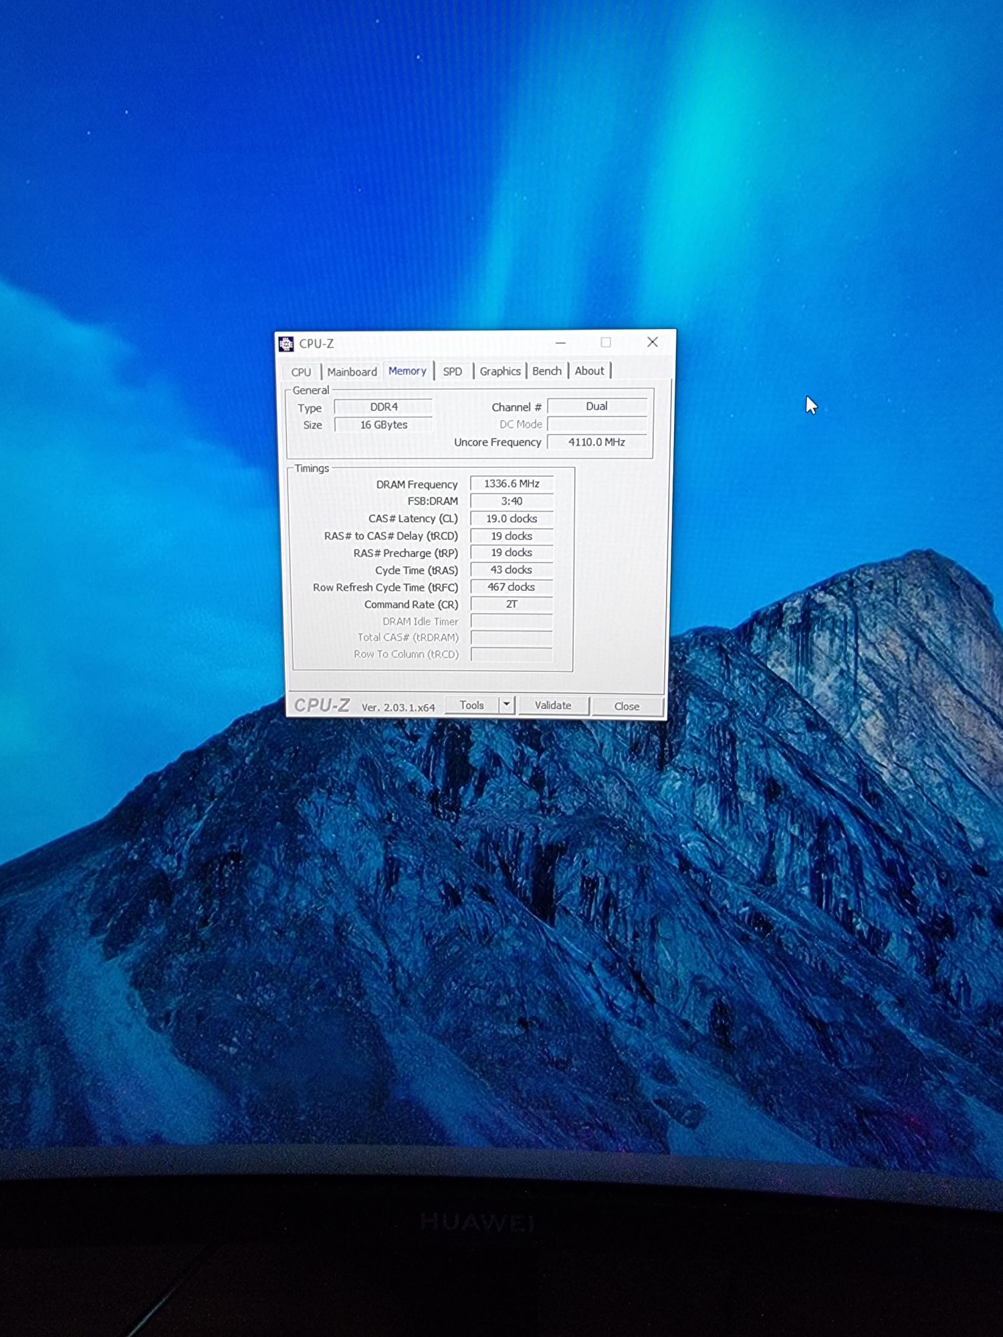Click the Command Rate 2T value
This screenshot has height=1337, width=1003.
(x=512, y=604)
